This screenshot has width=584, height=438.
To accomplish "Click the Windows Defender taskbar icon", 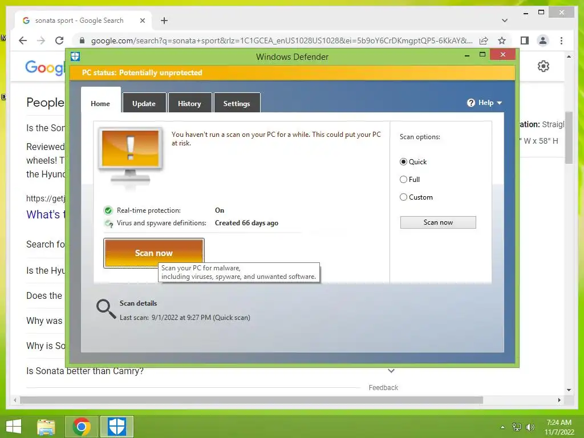I will (x=116, y=427).
